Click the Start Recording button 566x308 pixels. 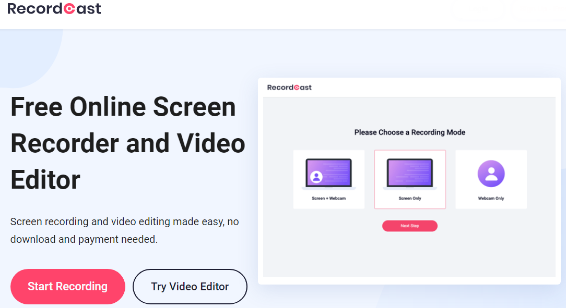coord(68,287)
